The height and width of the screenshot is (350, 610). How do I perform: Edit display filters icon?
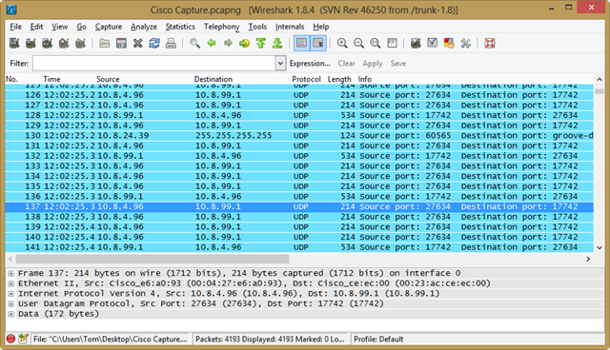[432, 43]
